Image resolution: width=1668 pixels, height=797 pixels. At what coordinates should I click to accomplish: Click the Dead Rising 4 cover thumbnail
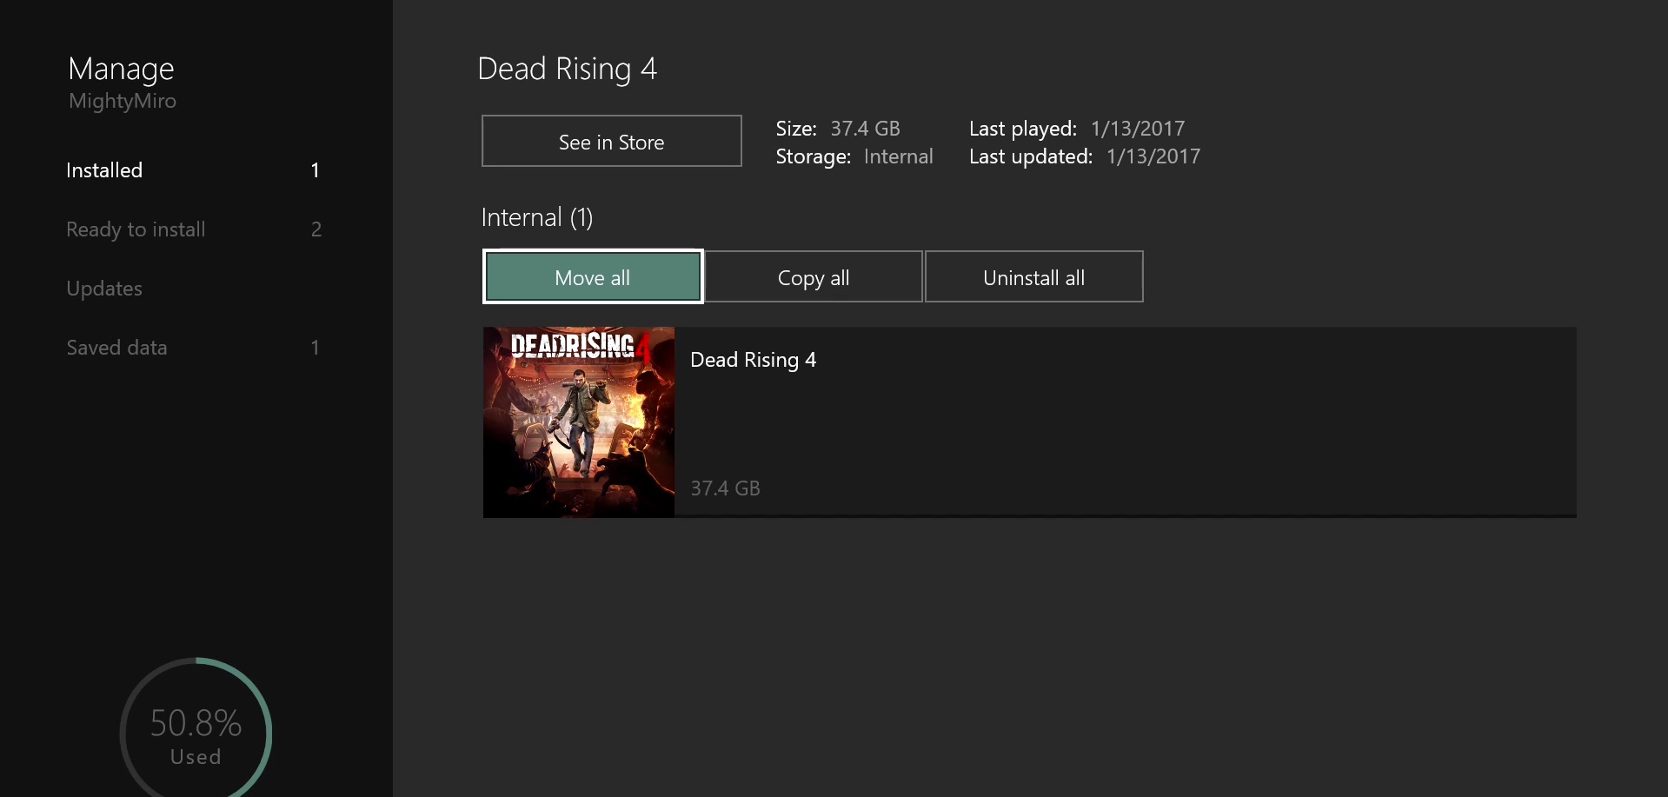[579, 422]
